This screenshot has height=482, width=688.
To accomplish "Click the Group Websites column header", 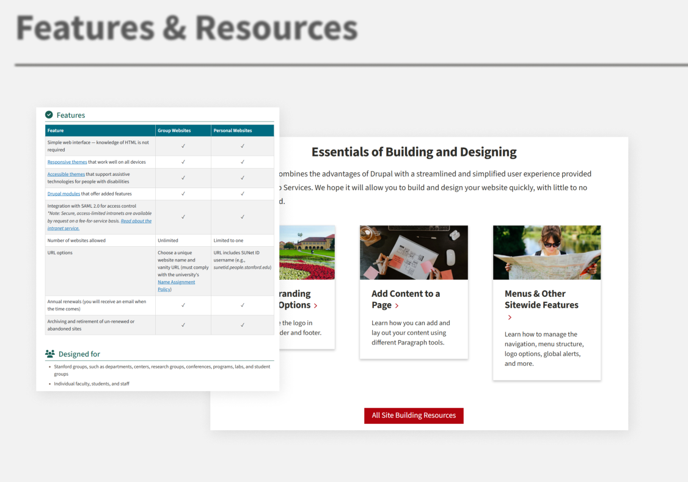I will [x=183, y=131].
